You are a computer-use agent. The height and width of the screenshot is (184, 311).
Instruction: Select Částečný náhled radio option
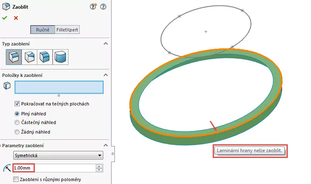(x=17, y=122)
